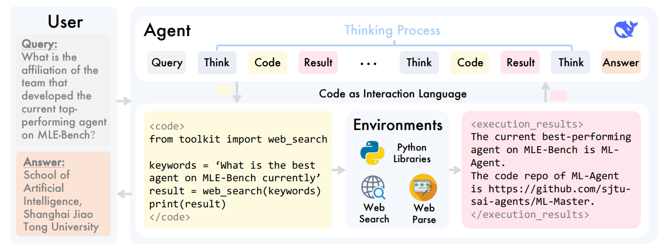Screen dimensions: 663x249
Task: Click the first Think step box
Action: click(x=217, y=63)
